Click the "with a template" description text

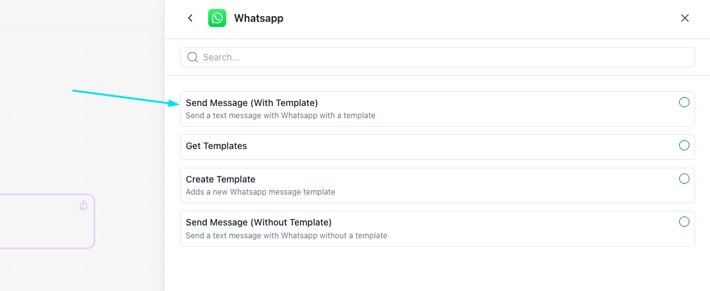coord(280,116)
